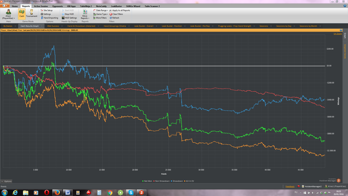The height and width of the screenshot is (196, 348).
Task: Switch to the Active Session ribbon tab
Action: pos(41,6)
